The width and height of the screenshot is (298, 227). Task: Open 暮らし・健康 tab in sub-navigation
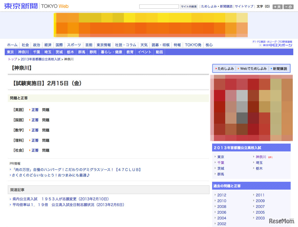pos(111,52)
